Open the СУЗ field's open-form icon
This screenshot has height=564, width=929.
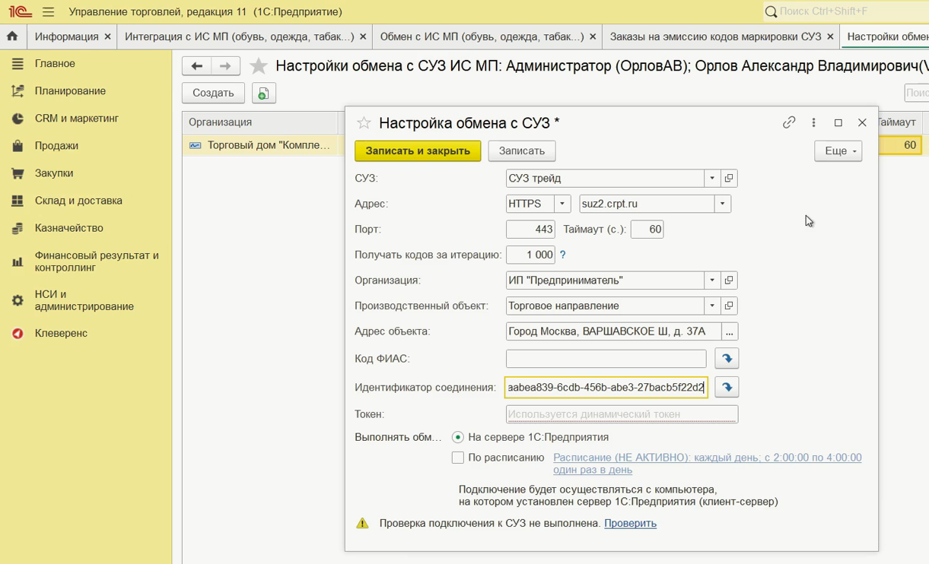coord(729,179)
